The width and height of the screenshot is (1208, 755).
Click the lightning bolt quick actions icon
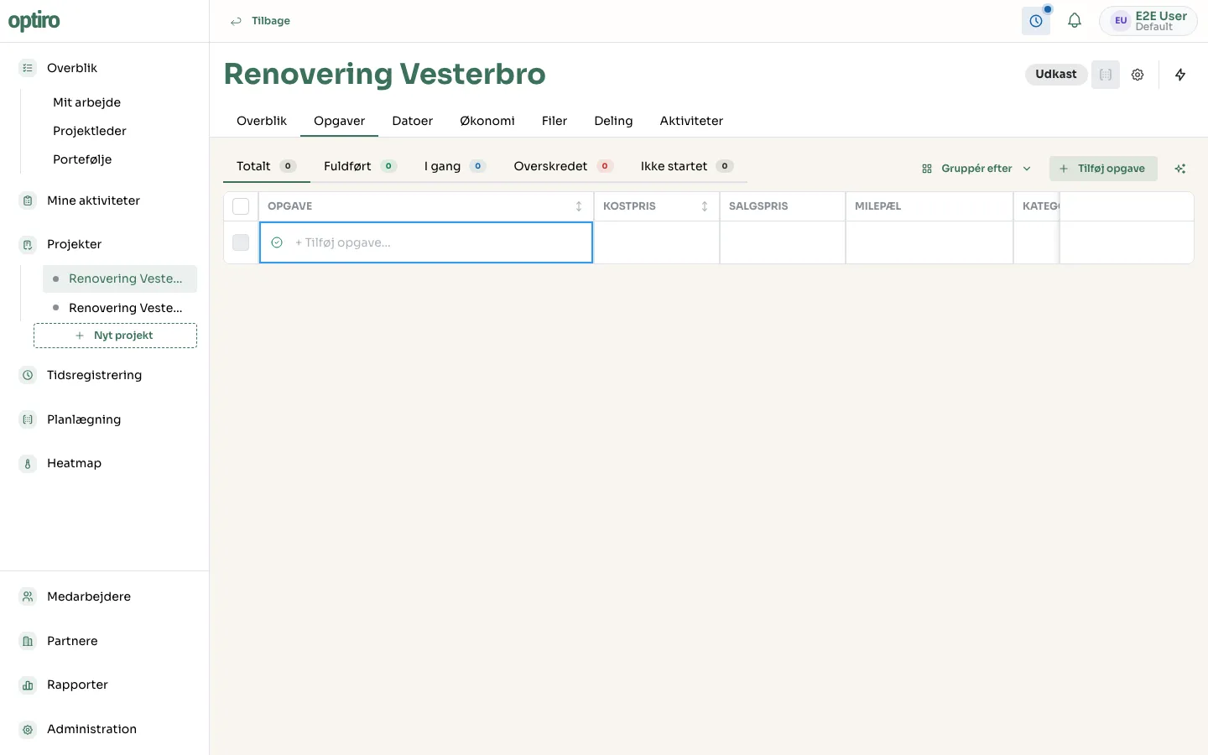[1180, 75]
